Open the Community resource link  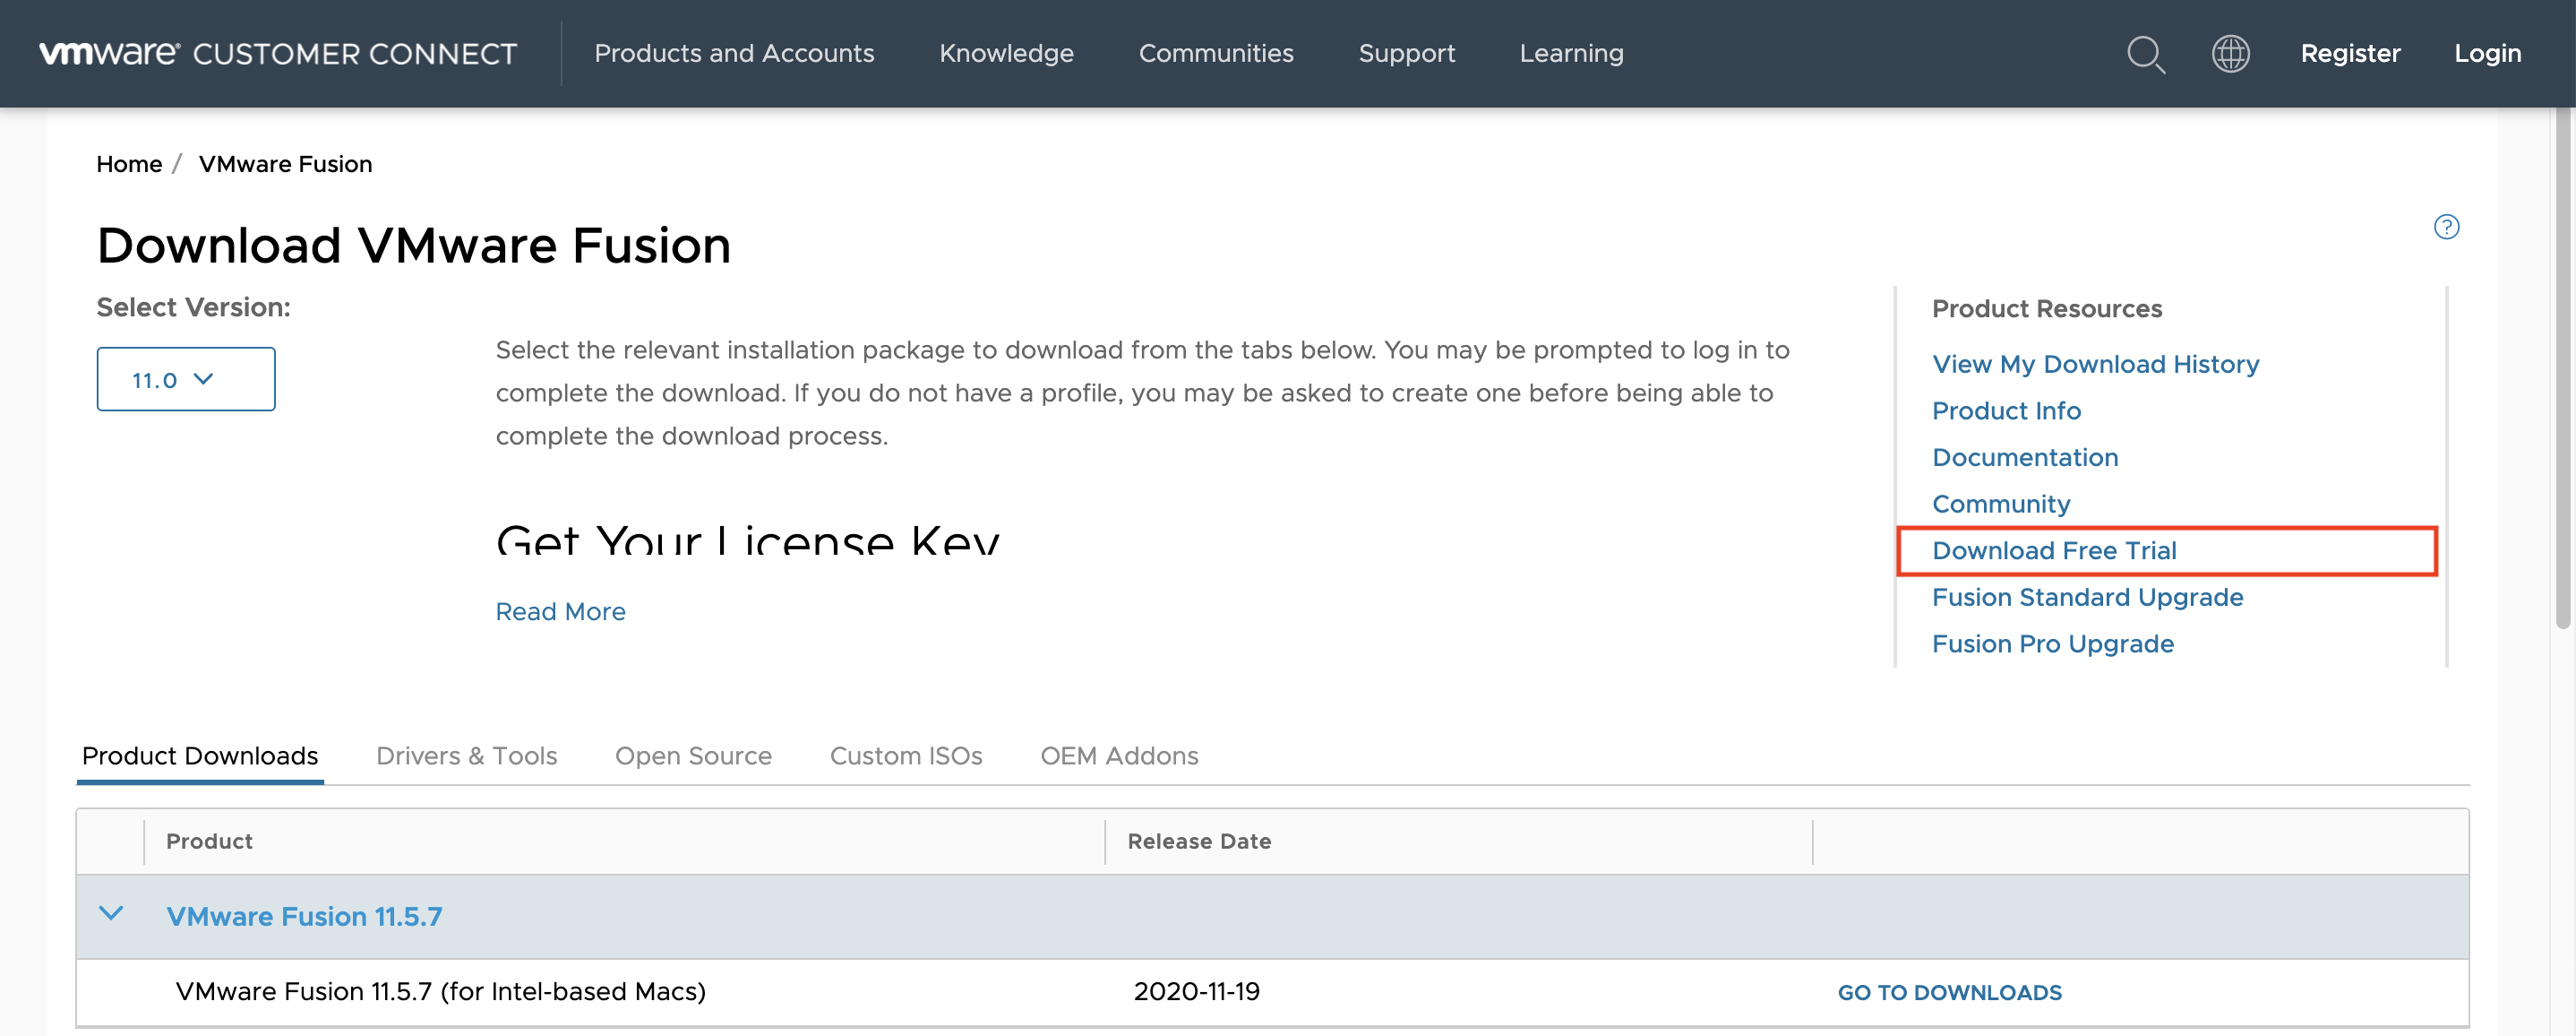coord(2001,505)
